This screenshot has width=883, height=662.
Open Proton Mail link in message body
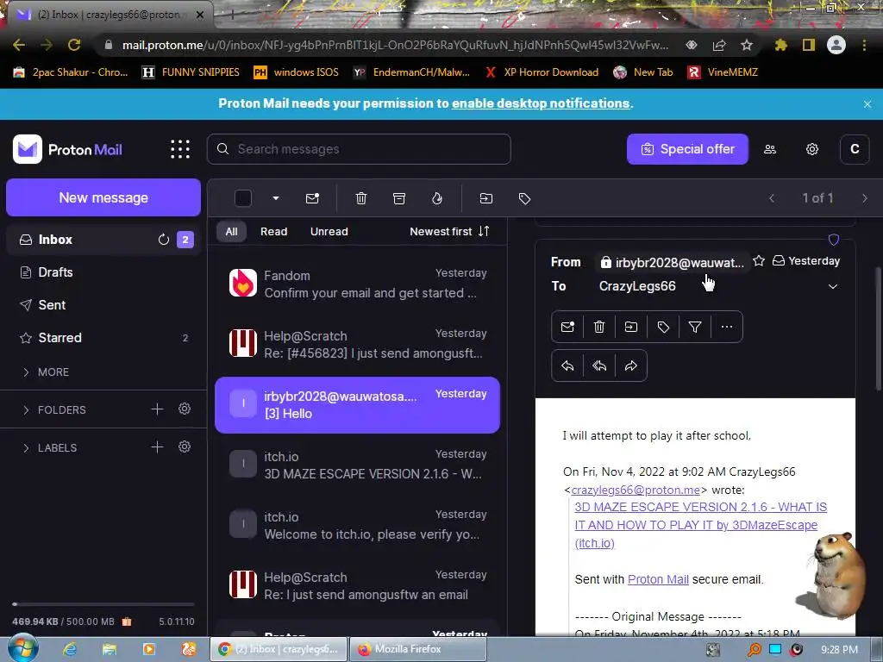(x=658, y=579)
